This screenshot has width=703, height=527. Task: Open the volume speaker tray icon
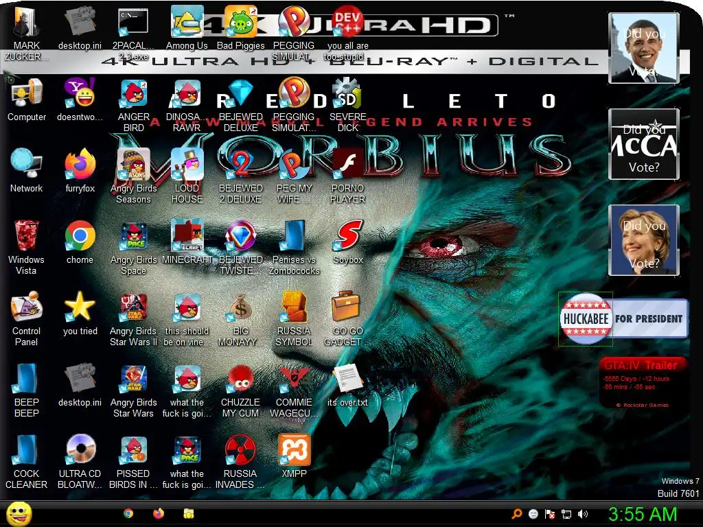point(583,514)
